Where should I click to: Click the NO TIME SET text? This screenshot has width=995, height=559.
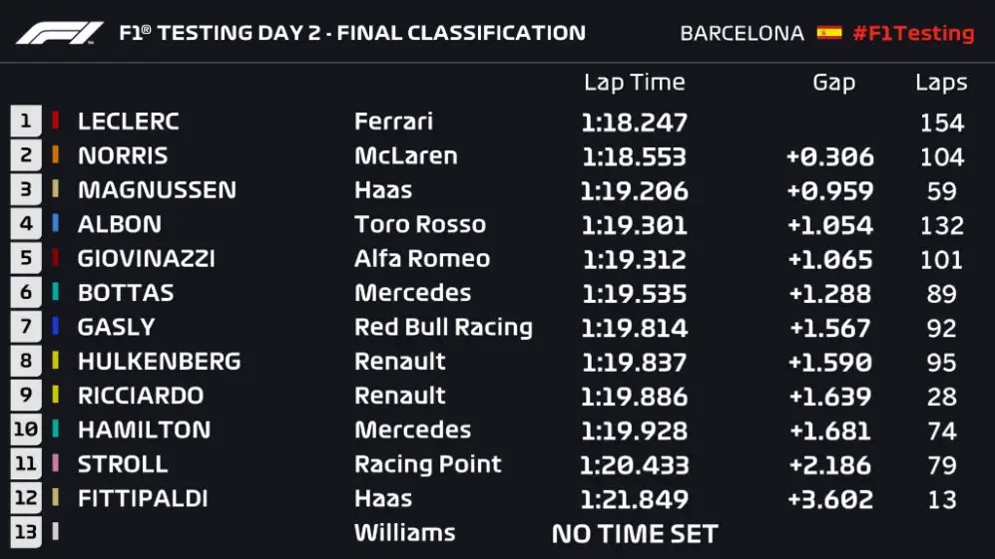tap(635, 534)
